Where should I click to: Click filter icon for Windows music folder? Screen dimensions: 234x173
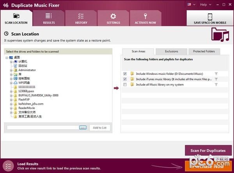tap(216, 74)
